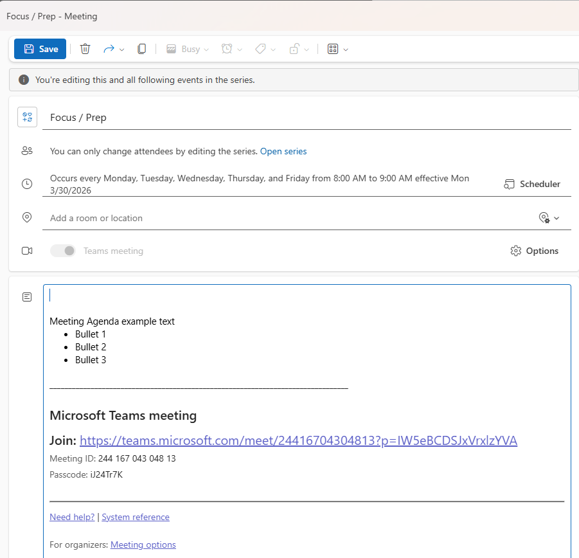This screenshot has width=579, height=558.
Task: Expand the forward arrow dropdown chevron
Action: coord(122,50)
